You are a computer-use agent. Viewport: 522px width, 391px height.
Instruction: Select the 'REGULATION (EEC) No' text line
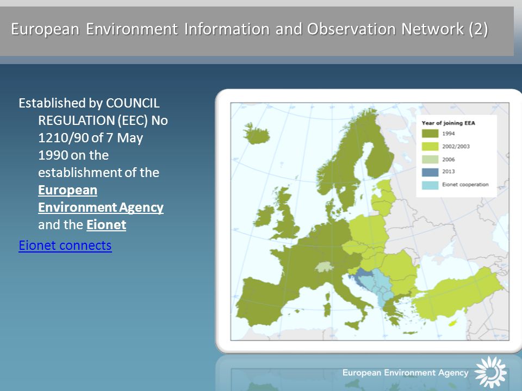[x=103, y=121]
